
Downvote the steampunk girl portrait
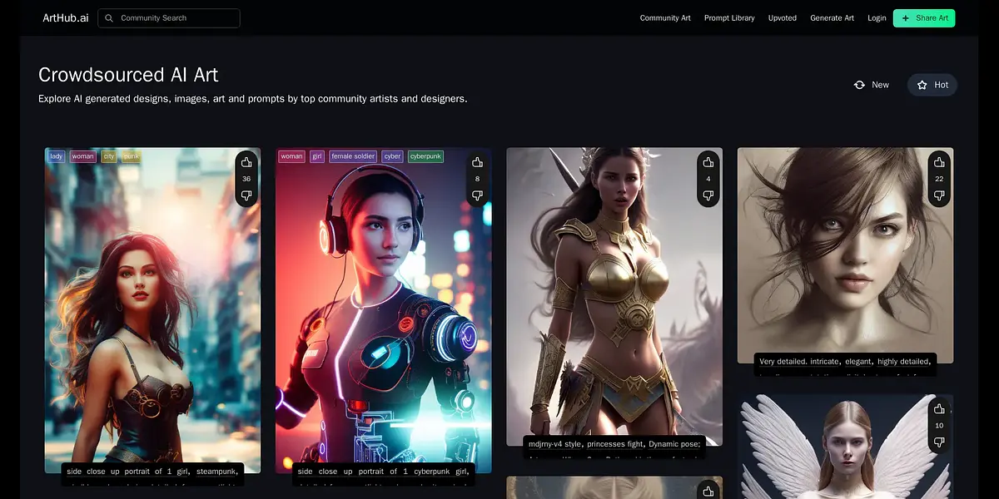246,195
